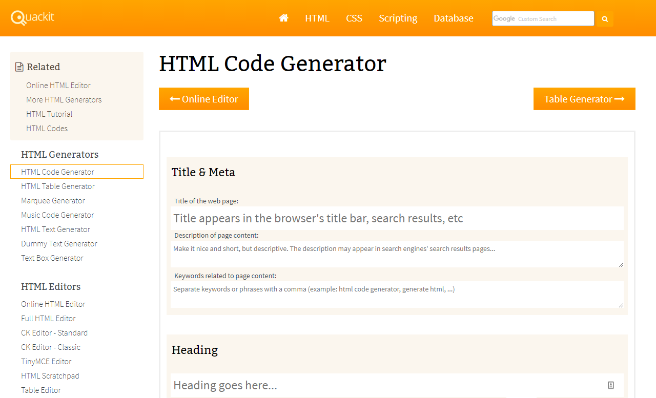
Task: Open HTML Tutorial link
Action: [x=49, y=114]
